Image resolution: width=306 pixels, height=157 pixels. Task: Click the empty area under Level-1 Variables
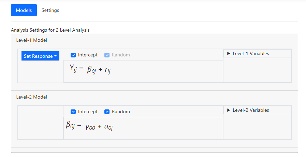(257, 69)
